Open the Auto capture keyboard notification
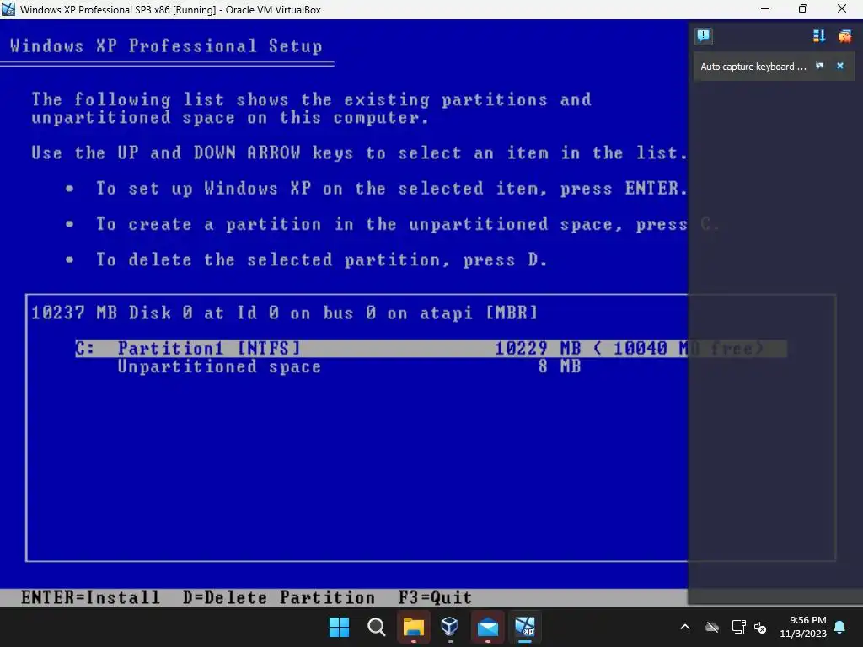This screenshot has height=647, width=863. (x=753, y=67)
